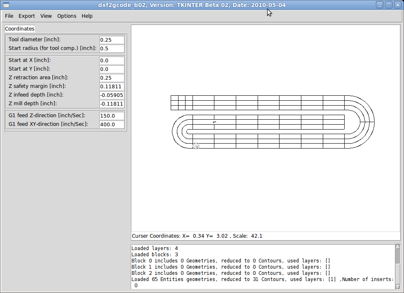Open the Export menu
Screen dimensions: 404x293
[26, 16]
